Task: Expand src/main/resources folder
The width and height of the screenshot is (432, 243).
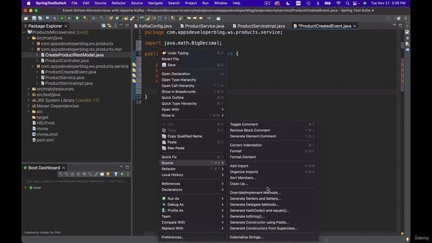Action: click(28, 89)
